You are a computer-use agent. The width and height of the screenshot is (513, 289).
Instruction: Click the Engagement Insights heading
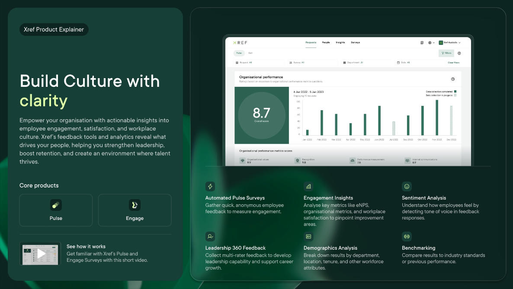pos(328,198)
